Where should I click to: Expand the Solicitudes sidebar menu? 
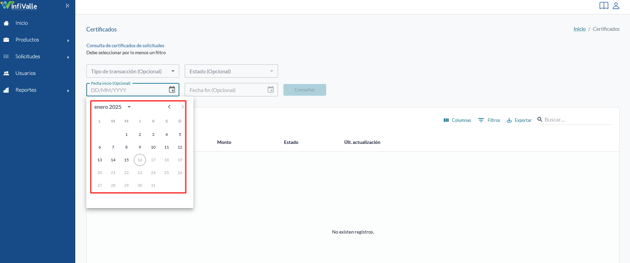(37, 57)
